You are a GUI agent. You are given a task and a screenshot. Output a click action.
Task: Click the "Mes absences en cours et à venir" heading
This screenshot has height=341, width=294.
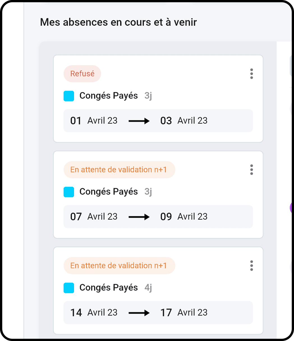[118, 22]
